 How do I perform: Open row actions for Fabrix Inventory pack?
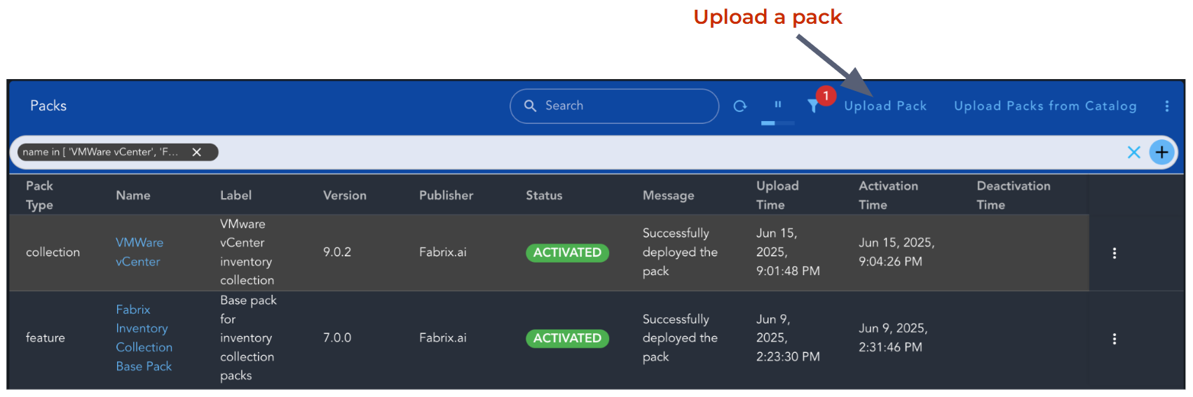pyautogui.click(x=1114, y=339)
